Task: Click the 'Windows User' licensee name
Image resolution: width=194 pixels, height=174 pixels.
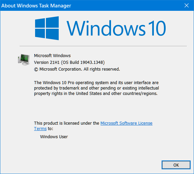Action: coord(54,137)
